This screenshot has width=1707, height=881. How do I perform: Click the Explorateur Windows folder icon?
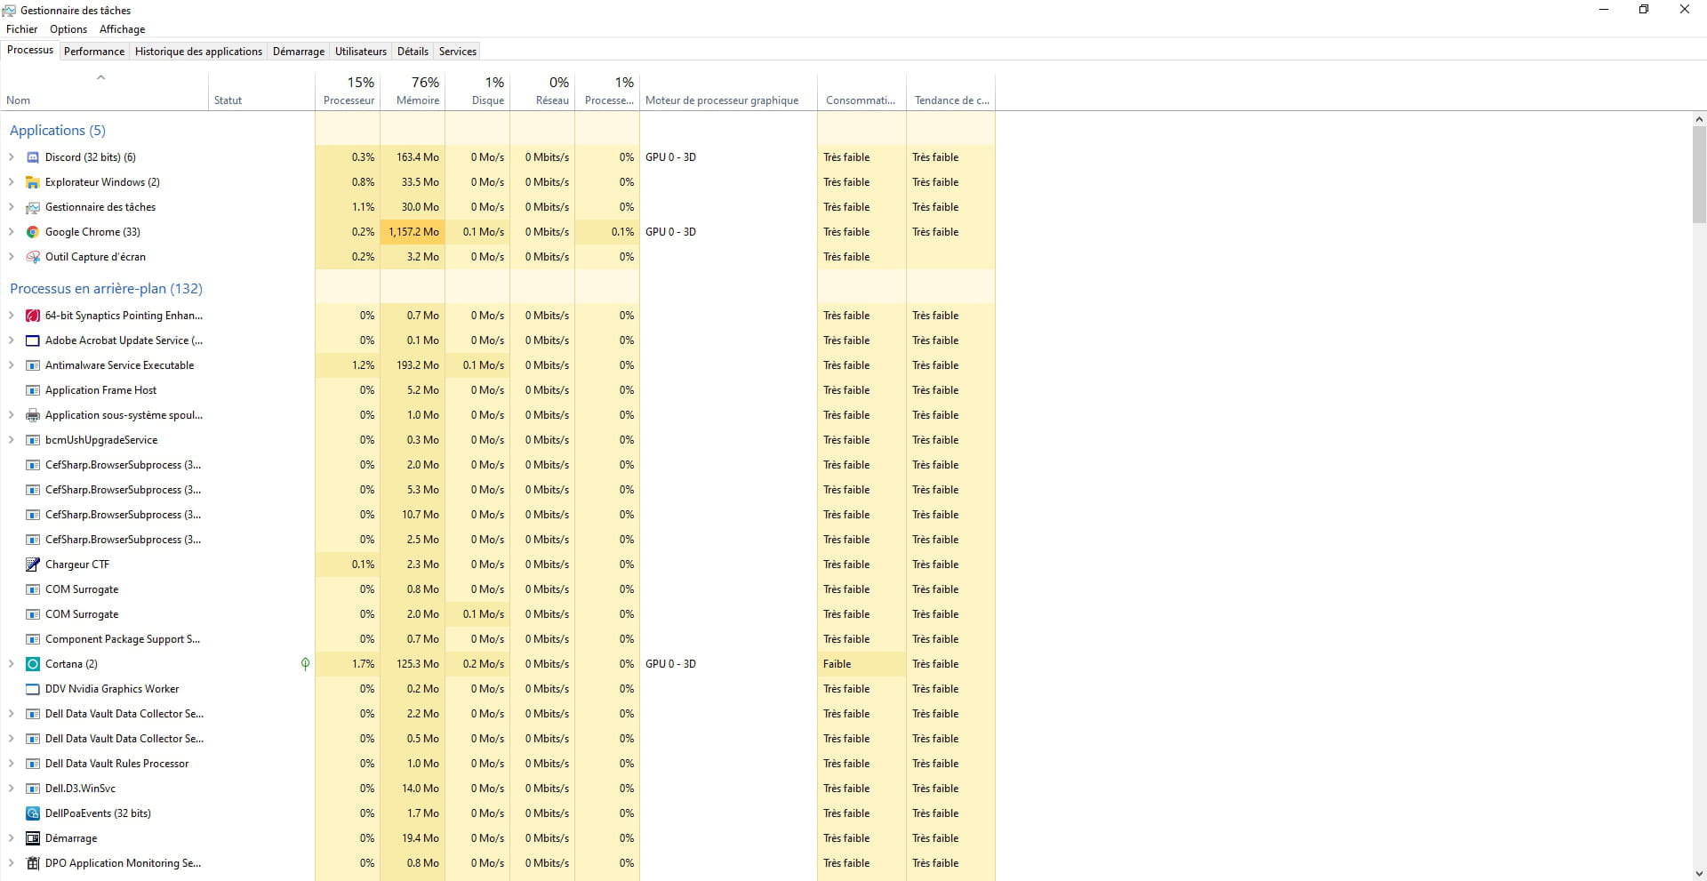33,182
